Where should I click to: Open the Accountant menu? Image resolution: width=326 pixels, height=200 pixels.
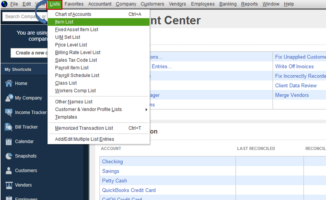point(100,4)
